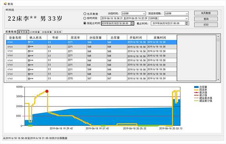Click the 2000 y-axis label
Viewport: 226px width, 144px height.
tap(19, 106)
